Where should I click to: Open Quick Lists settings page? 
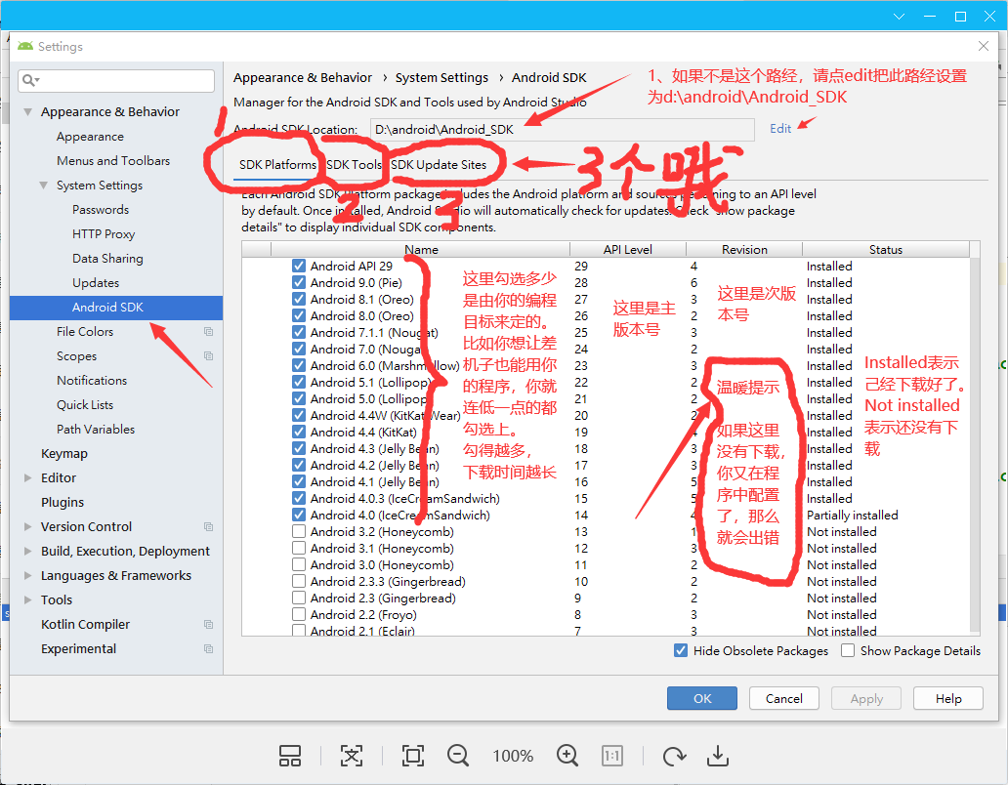[x=85, y=405]
